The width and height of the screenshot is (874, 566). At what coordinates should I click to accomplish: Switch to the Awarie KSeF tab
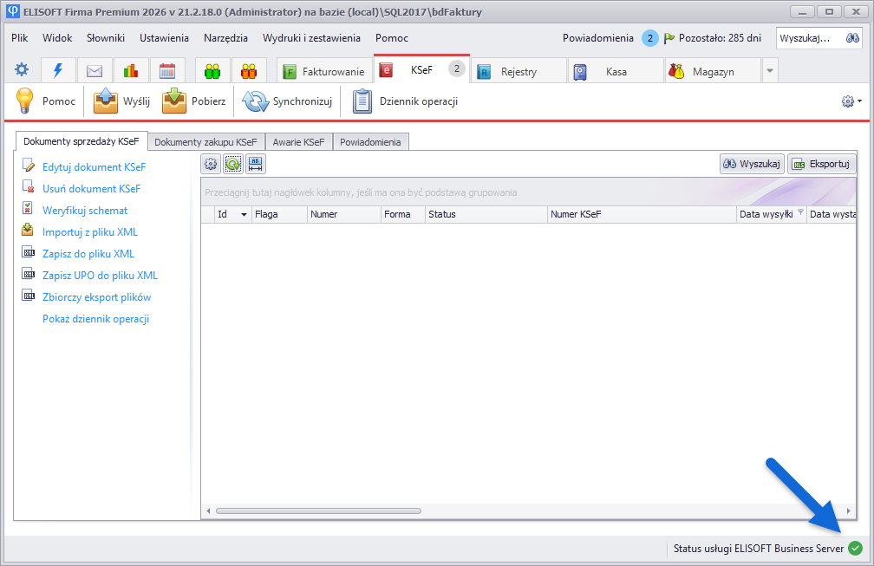298,141
